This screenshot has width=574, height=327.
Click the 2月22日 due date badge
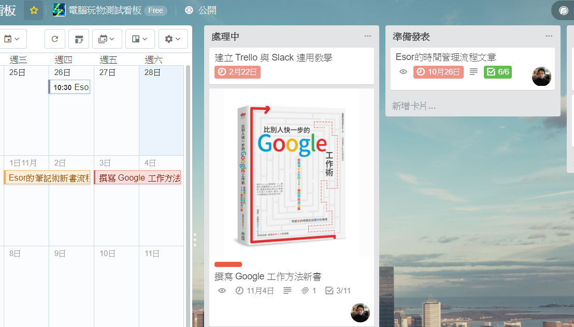(237, 72)
